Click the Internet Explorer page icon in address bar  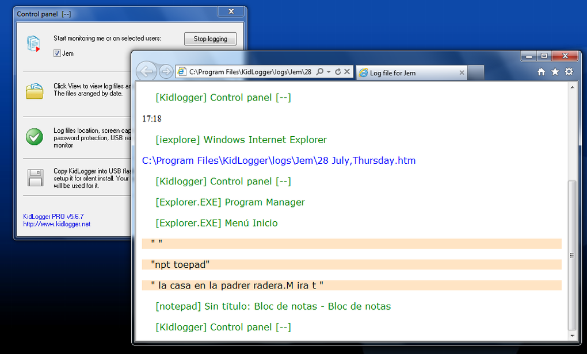(182, 72)
